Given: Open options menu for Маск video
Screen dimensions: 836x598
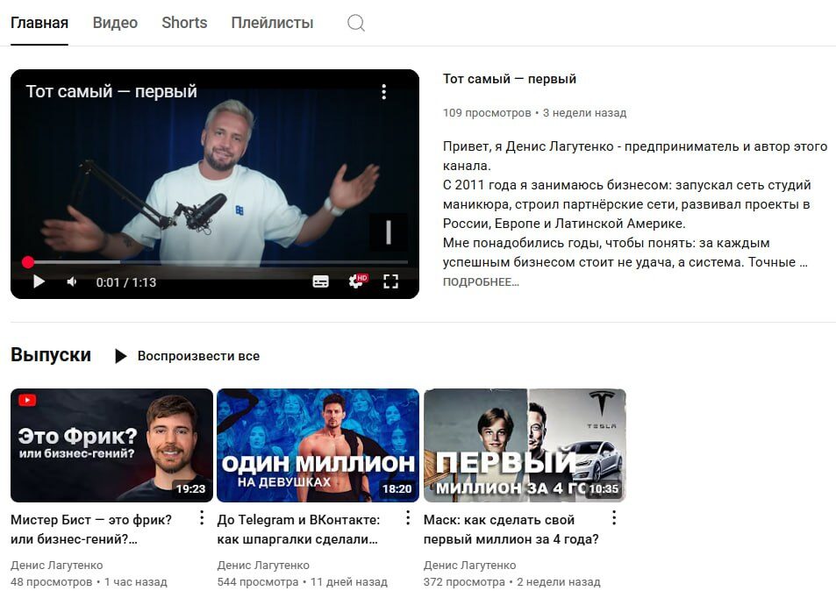Looking at the screenshot, I should point(614,517).
